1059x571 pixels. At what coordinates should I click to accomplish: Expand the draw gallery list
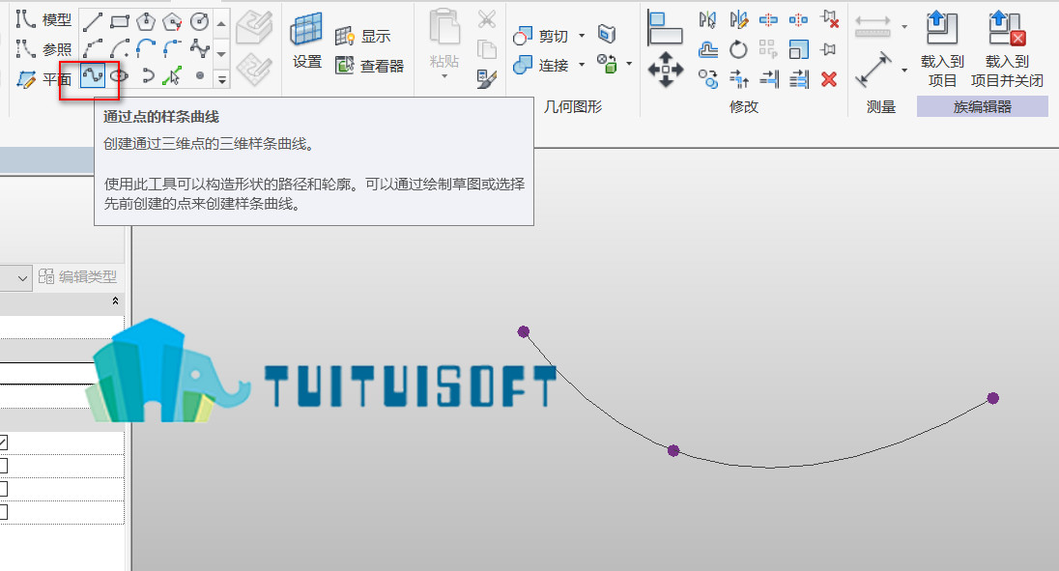pos(221,79)
